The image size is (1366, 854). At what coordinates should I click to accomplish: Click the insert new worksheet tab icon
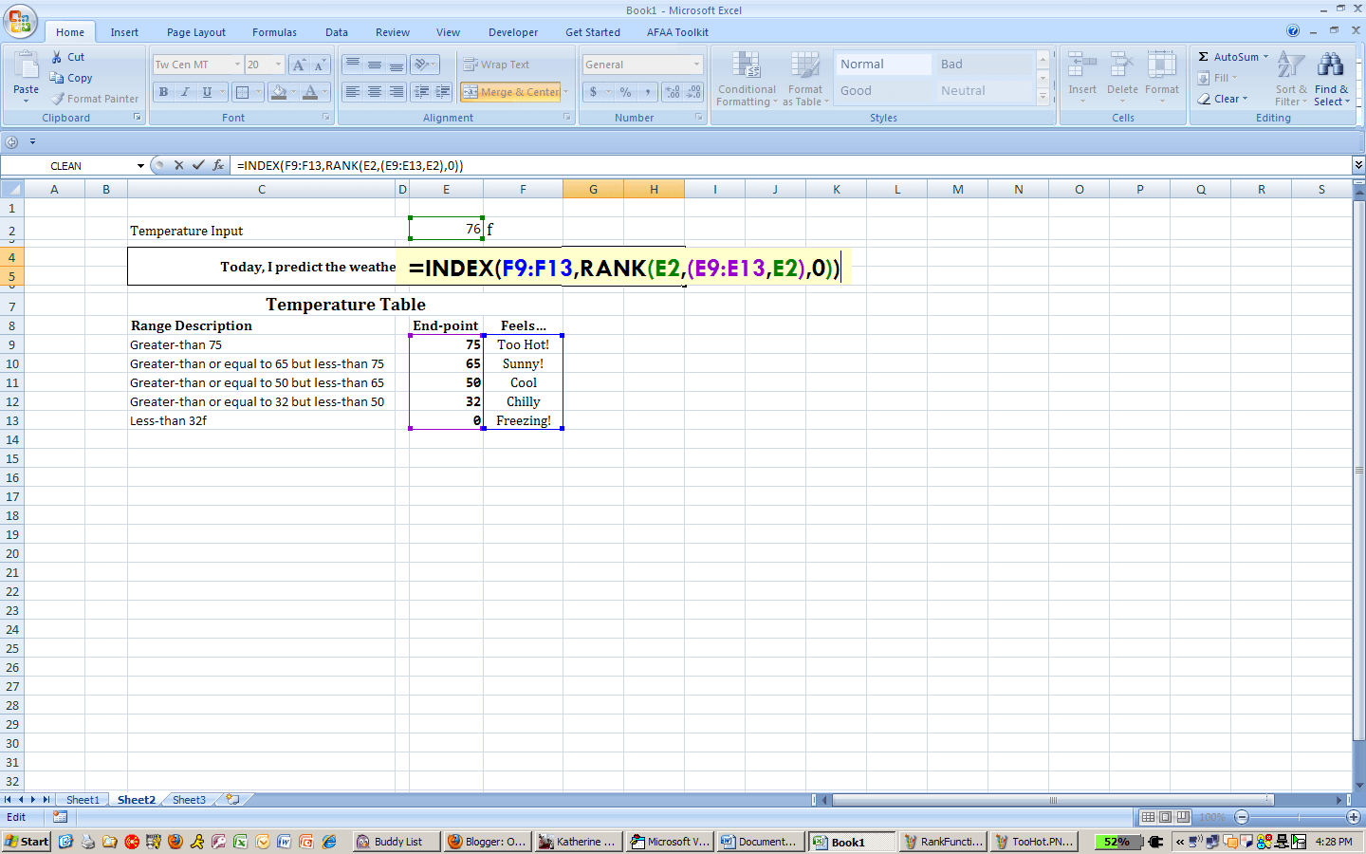[232, 800]
